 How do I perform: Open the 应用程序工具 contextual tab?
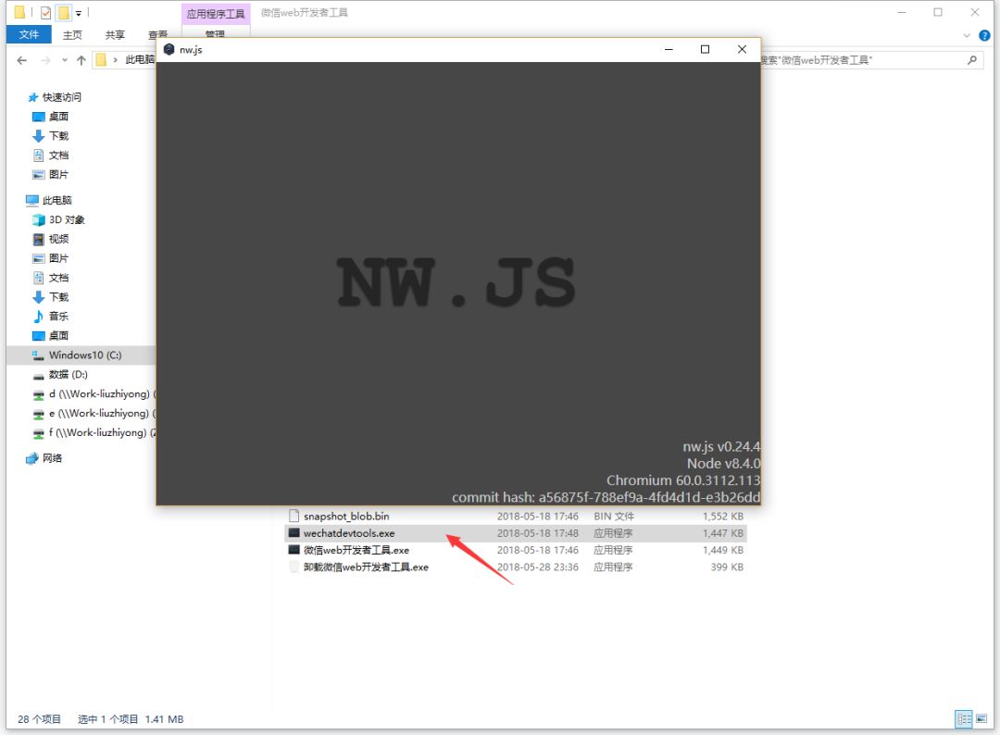pos(216,13)
